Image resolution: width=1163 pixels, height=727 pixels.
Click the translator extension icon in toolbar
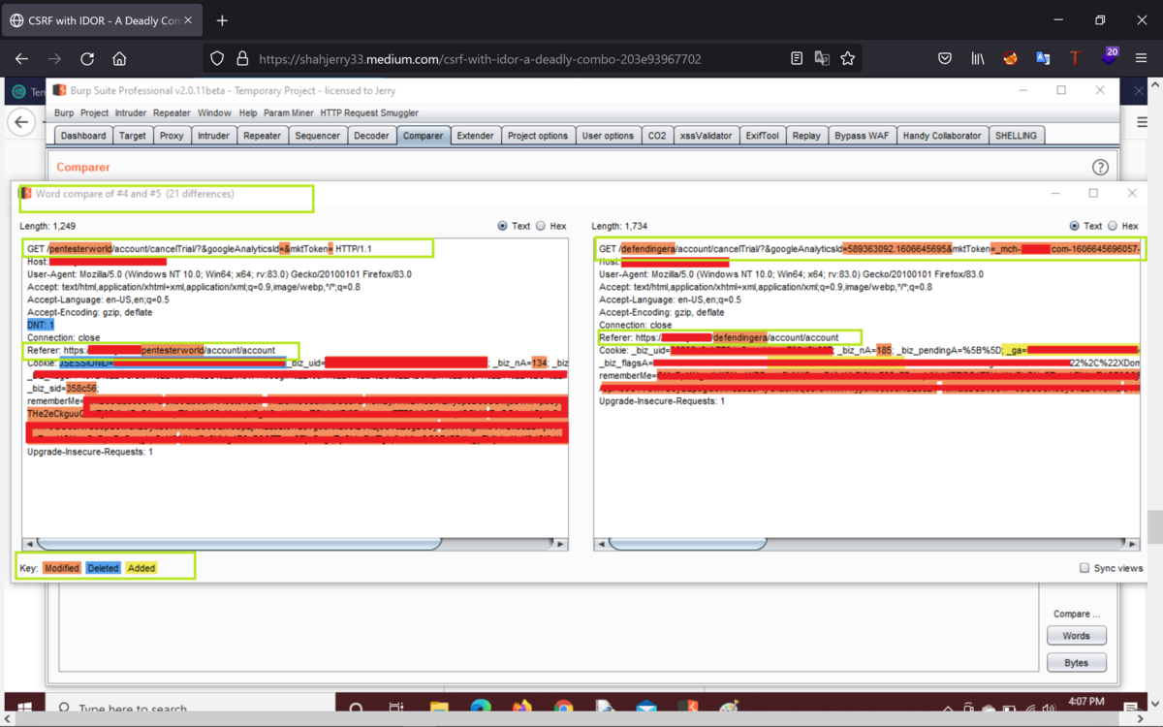coord(1043,59)
